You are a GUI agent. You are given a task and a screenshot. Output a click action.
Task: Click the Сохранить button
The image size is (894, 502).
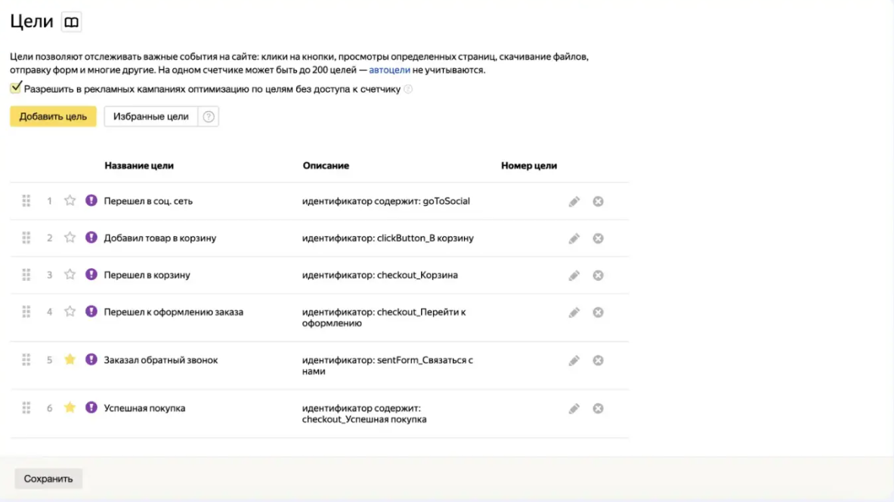[48, 479]
